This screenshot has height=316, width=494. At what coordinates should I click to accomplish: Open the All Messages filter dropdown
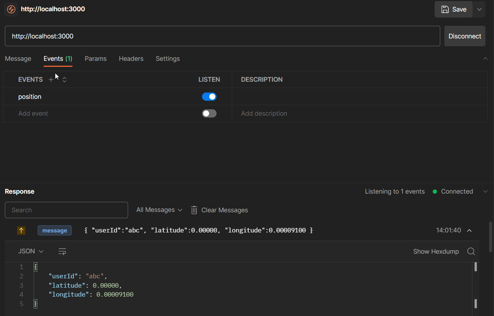[159, 210]
